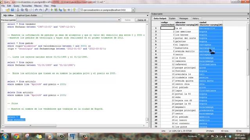250x140 pixels.
Task: Click the Explain query toolbar icon
Action: [64, 10]
